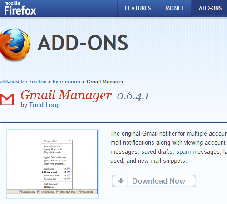
Task: Click the version number 0.6.4.1
Action: (x=133, y=96)
